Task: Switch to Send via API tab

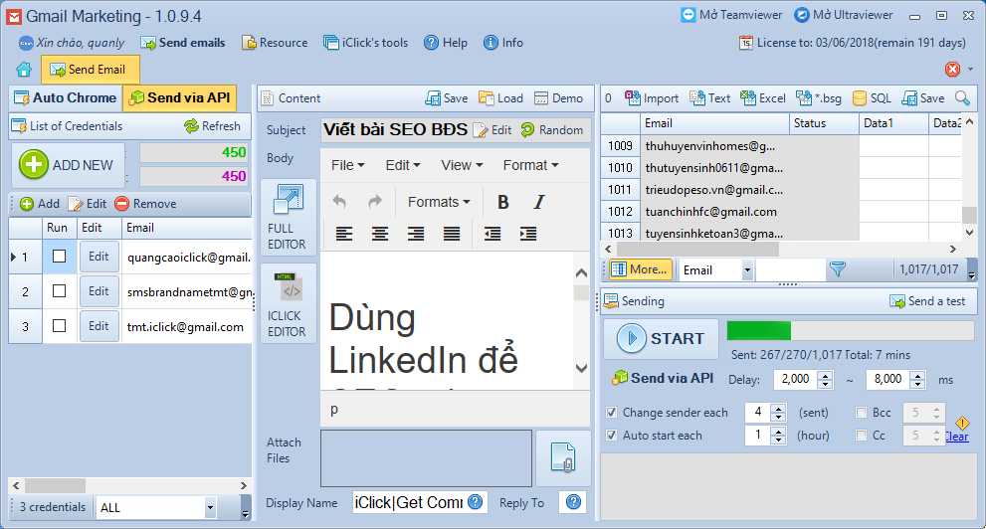Action: (x=180, y=98)
